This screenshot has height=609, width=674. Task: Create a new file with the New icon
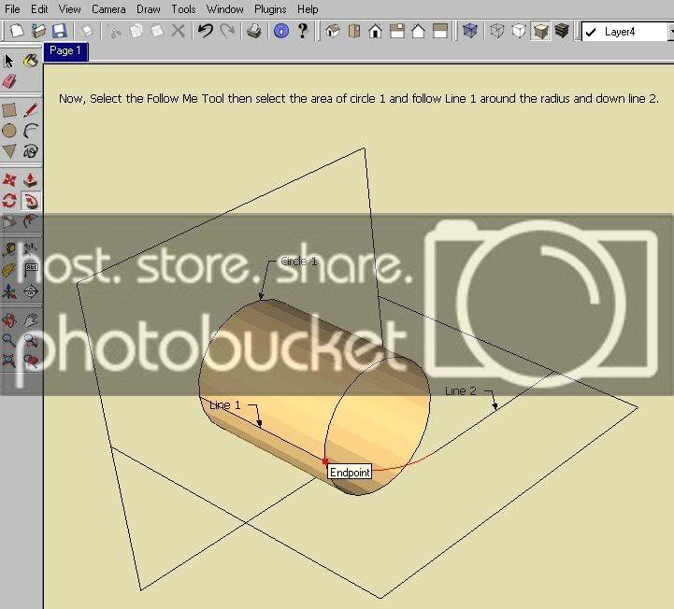click(x=17, y=31)
